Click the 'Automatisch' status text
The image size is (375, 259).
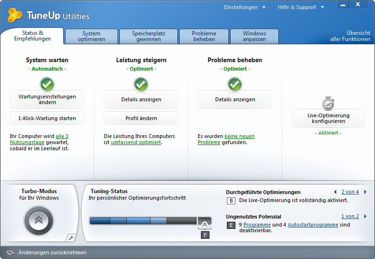pyautogui.click(x=47, y=69)
